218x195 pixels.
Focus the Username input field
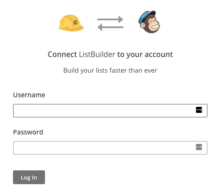tap(110, 111)
